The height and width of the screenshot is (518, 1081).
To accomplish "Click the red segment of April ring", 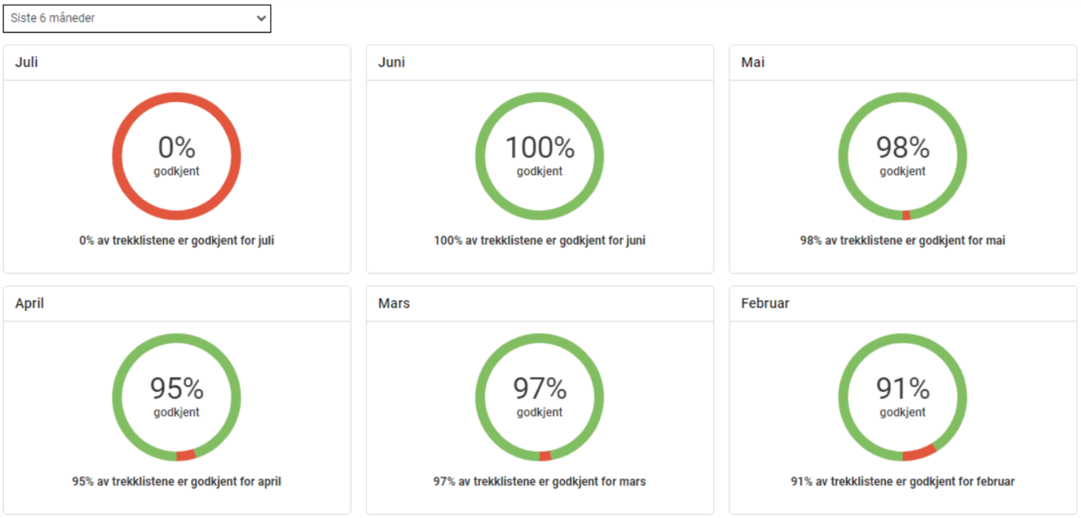I will pyautogui.click(x=185, y=456).
